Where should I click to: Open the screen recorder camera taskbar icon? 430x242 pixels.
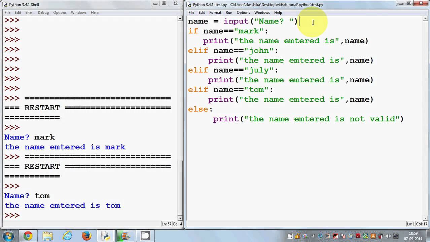145,236
